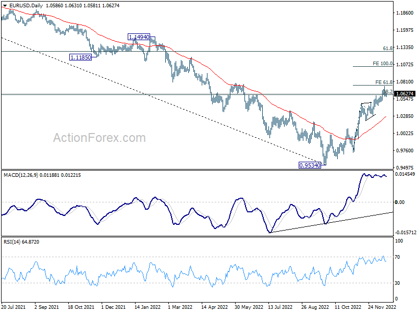
Task: Click the MACD 0.00 zero level label
Action: click(400, 202)
